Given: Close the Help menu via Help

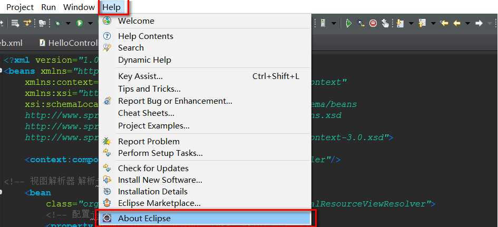Looking at the screenshot, I should coord(112,7).
